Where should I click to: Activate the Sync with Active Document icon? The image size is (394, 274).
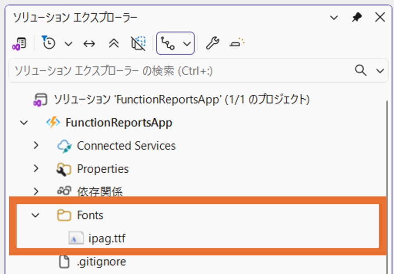tap(89, 43)
